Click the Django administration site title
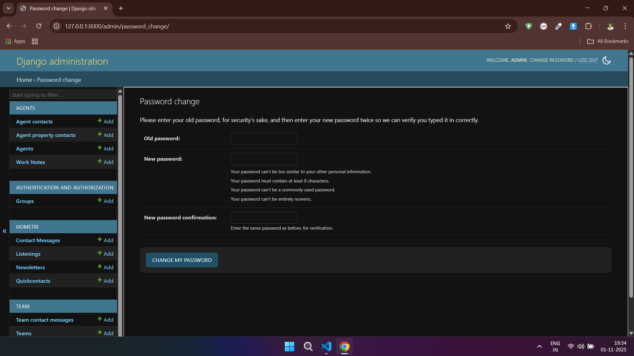The height and width of the screenshot is (356, 634). click(x=62, y=61)
